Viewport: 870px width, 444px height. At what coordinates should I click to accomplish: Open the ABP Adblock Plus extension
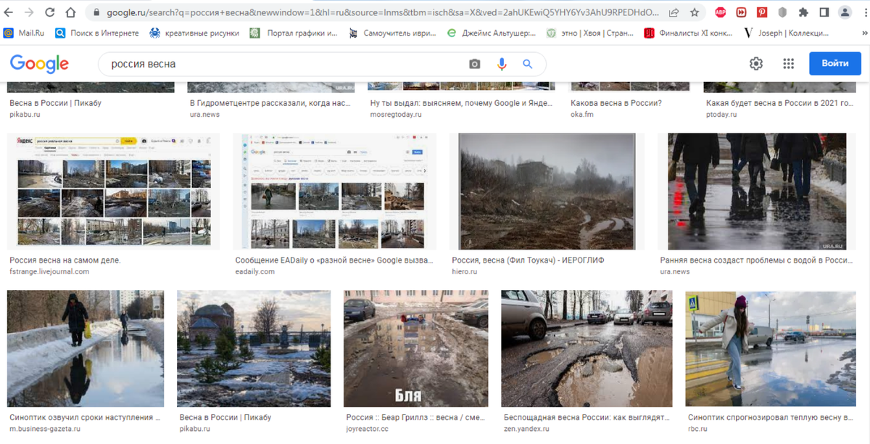[721, 12]
